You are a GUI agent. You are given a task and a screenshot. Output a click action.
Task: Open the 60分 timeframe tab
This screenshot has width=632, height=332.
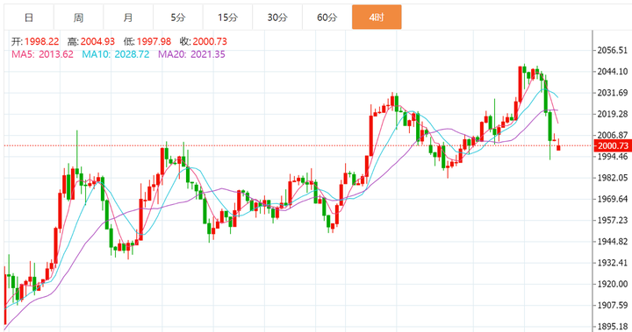click(x=327, y=18)
